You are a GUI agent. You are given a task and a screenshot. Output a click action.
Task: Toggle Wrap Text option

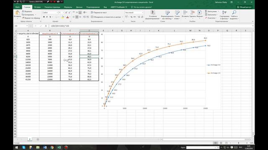tap(99, 12)
